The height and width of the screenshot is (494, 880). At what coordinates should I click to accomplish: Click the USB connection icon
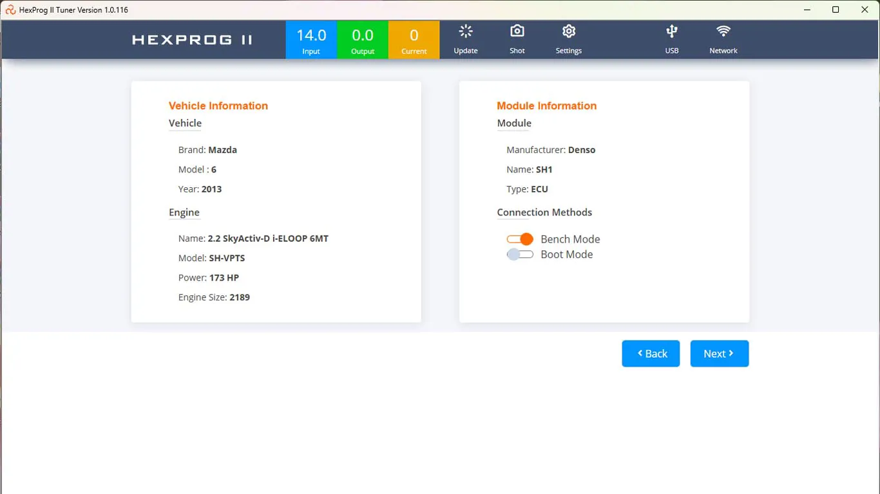pos(672,31)
